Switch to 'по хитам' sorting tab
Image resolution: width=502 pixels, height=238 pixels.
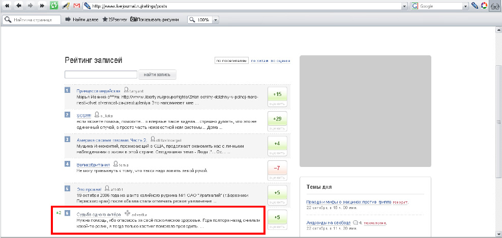pyautogui.click(x=258, y=61)
